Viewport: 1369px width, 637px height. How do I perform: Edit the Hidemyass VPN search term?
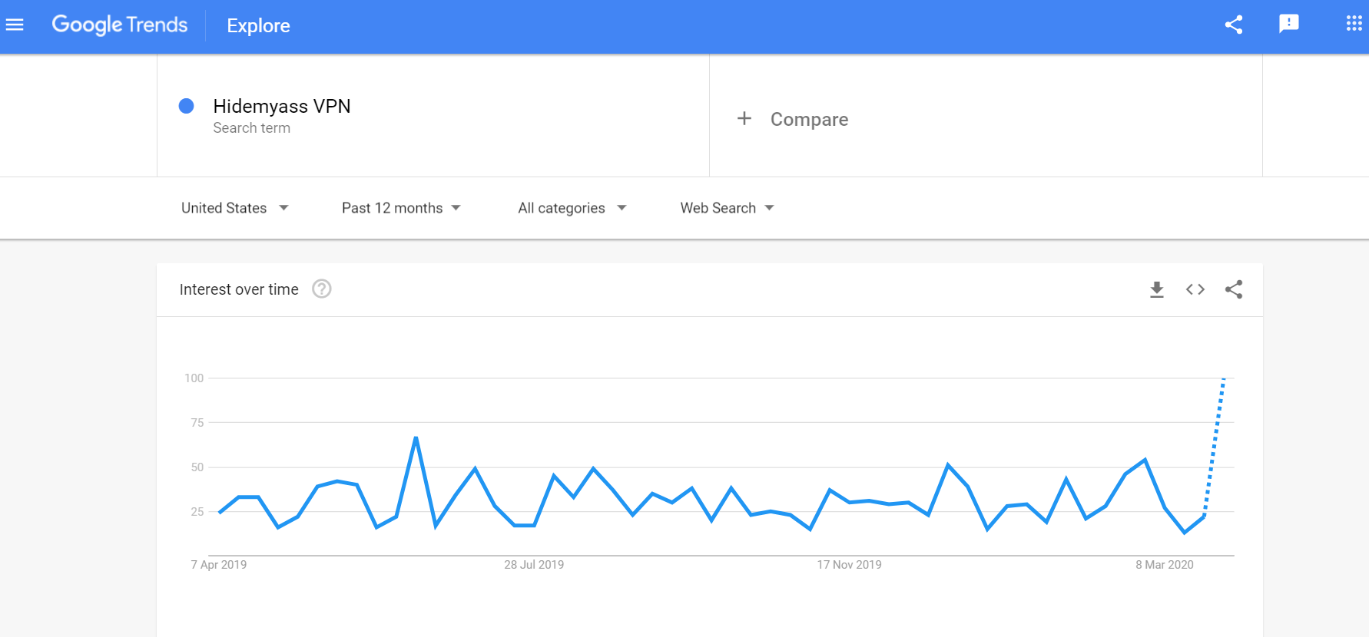click(281, 106)
